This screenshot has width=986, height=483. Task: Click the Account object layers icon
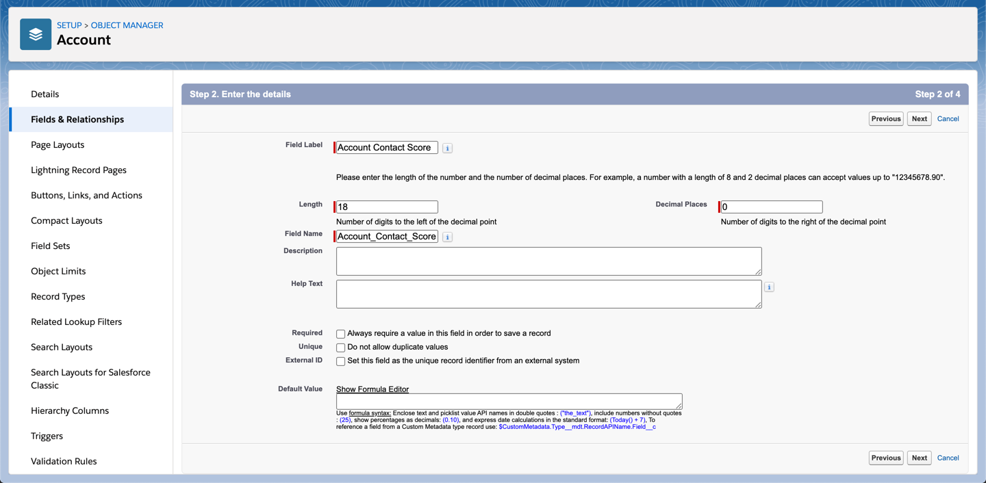[x=36, y=34]
